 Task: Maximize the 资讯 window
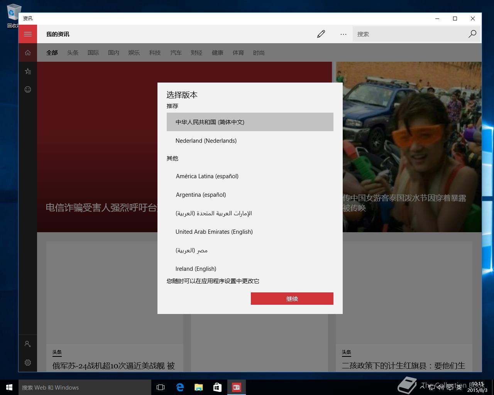[x=455, y=19]
